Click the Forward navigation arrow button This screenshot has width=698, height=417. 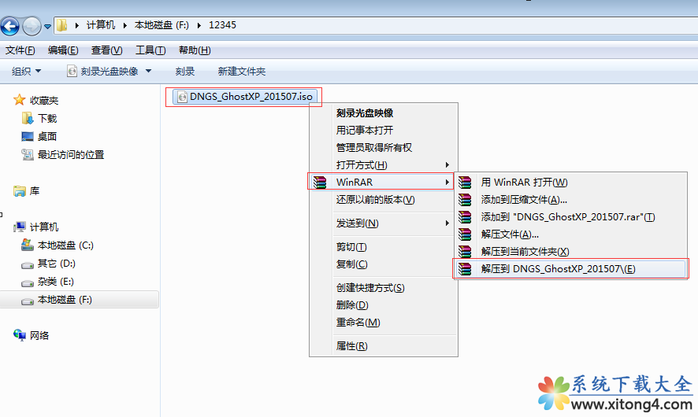(x=32, y=26)
